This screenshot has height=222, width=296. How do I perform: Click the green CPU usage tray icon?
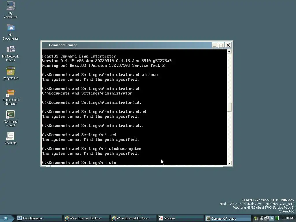[277, 218]
